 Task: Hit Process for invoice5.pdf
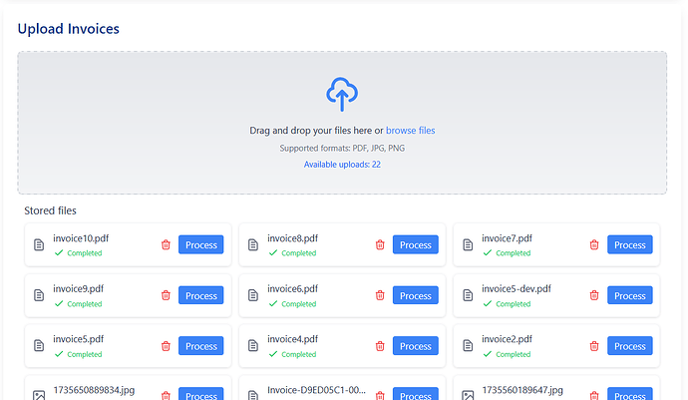pyautogui.click(x=201, y=346)
